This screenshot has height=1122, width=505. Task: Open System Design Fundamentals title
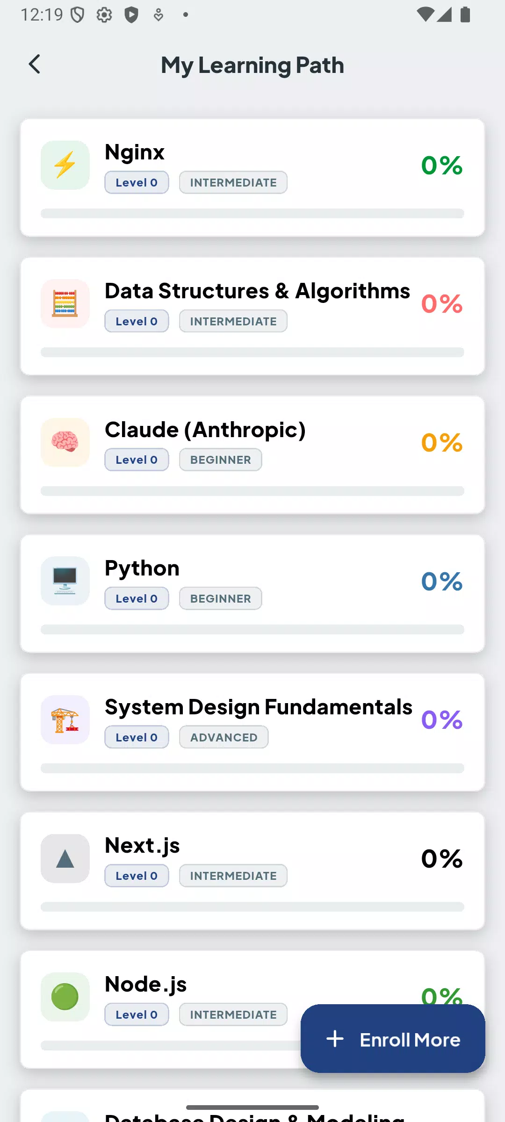coord(259,707)
